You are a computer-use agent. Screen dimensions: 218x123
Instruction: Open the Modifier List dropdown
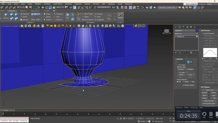[x=186, y=33]
